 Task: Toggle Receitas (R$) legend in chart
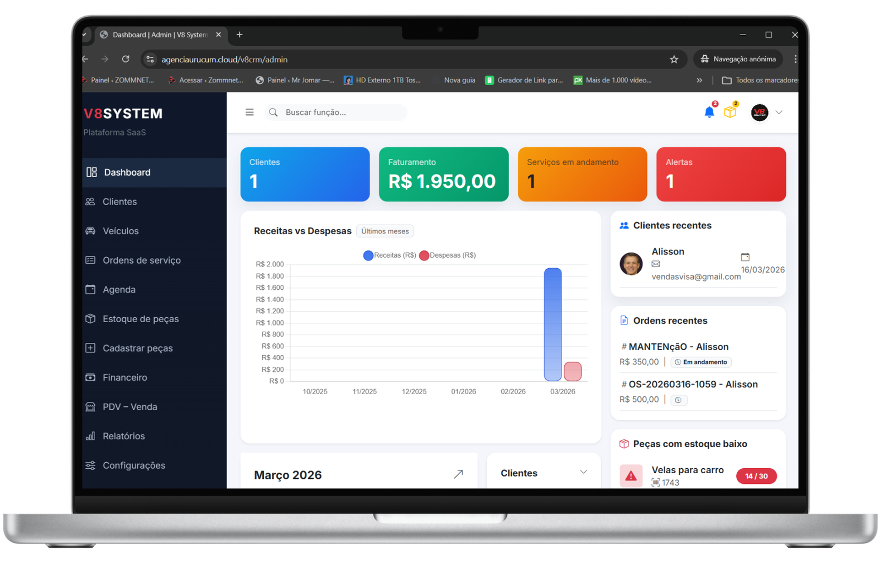point(390,255)
